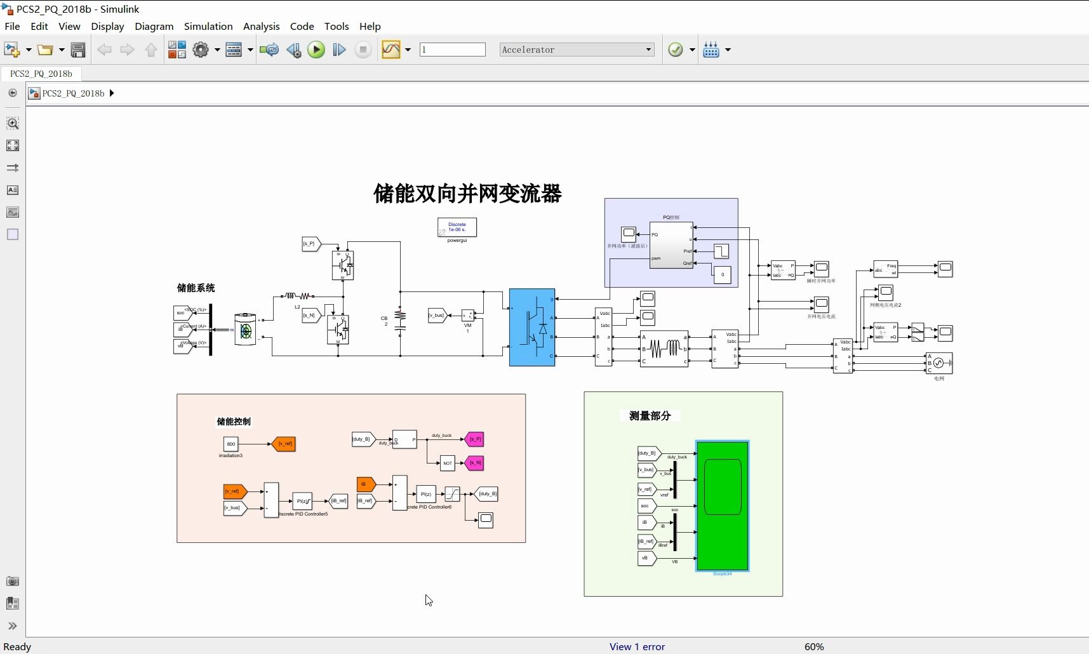Click the Annotation text palette icon

[x=12, y=190]
